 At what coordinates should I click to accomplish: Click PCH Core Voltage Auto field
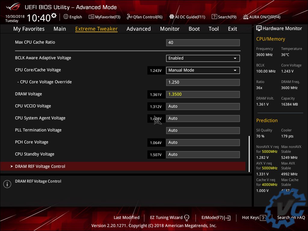click(x=203, y=142)
